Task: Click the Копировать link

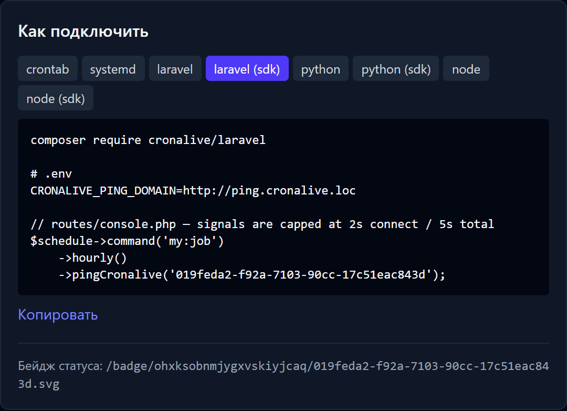Action: click(x=58, y=315)
